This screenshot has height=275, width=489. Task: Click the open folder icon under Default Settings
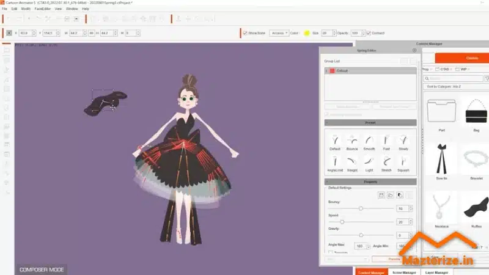point(391,195)
